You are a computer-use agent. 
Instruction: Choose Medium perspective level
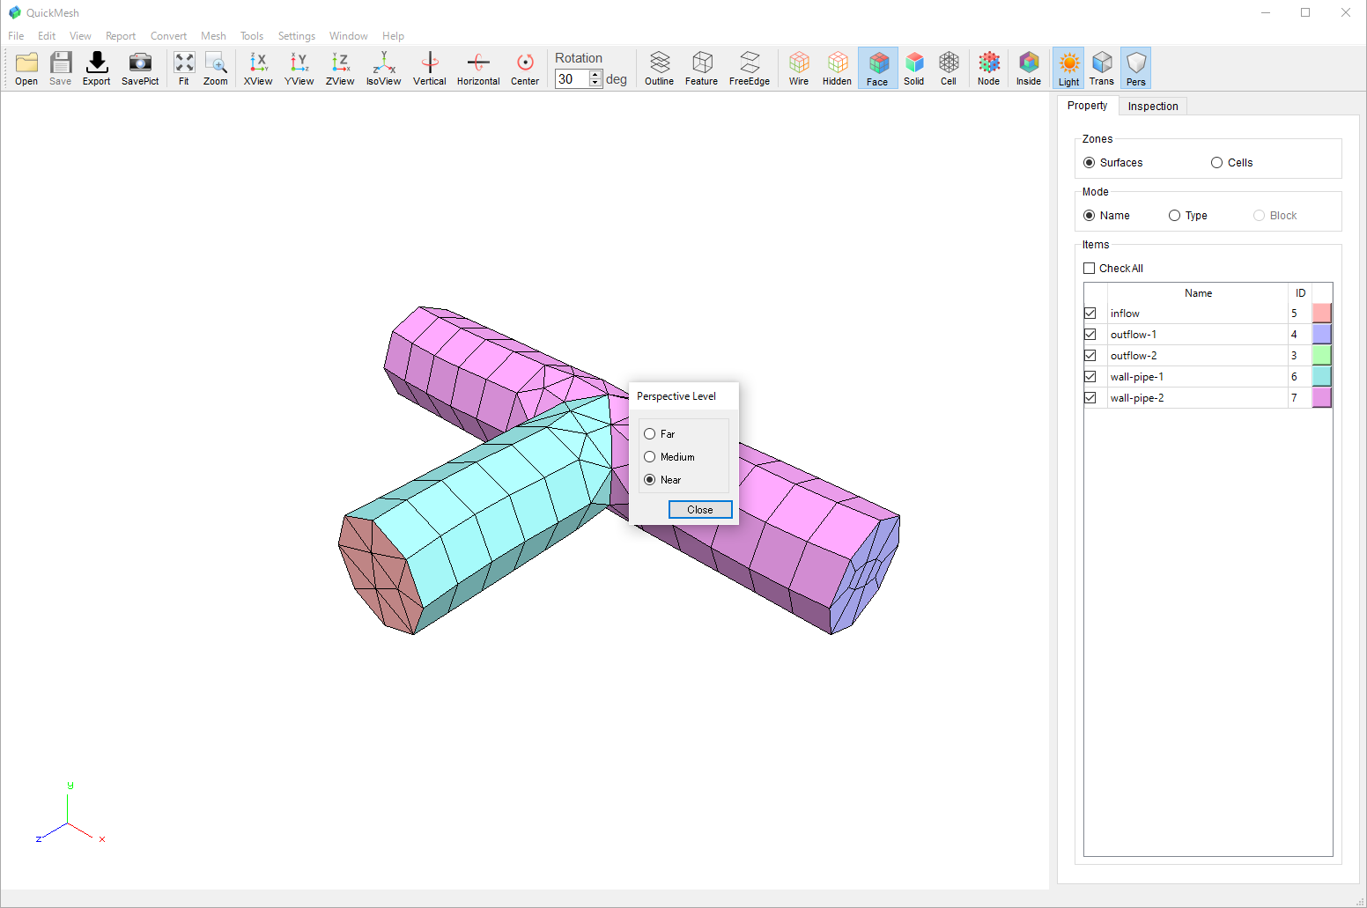[650, 457]
